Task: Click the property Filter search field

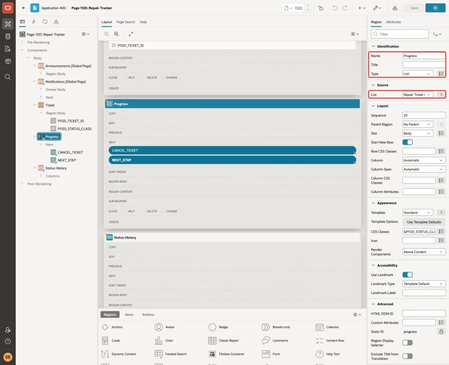Action: (400, 34)
